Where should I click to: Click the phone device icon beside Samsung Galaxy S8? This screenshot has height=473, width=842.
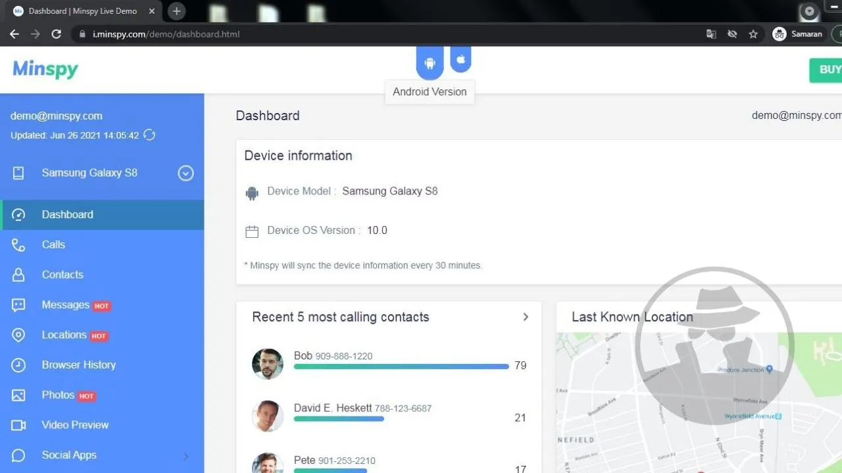[18, 173]
